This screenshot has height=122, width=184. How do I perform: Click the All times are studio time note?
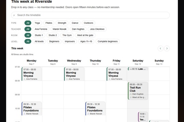[x=22, y=55]
